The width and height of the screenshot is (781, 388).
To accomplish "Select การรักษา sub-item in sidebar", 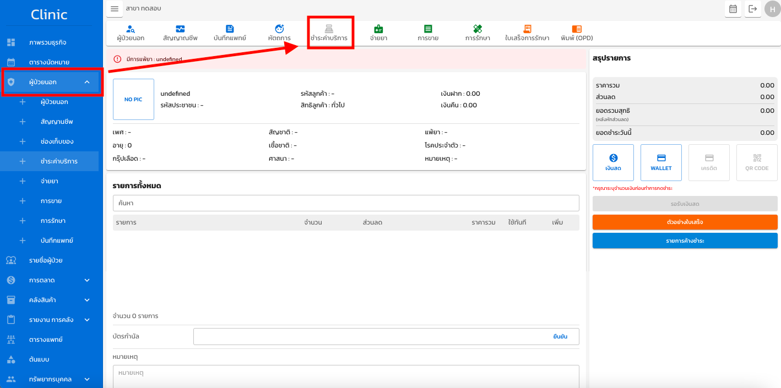I will click(53, 221).
